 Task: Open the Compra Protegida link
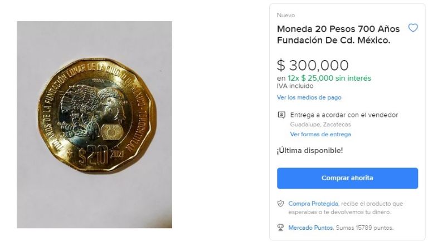pyautogui.click(x=313, y=204)
